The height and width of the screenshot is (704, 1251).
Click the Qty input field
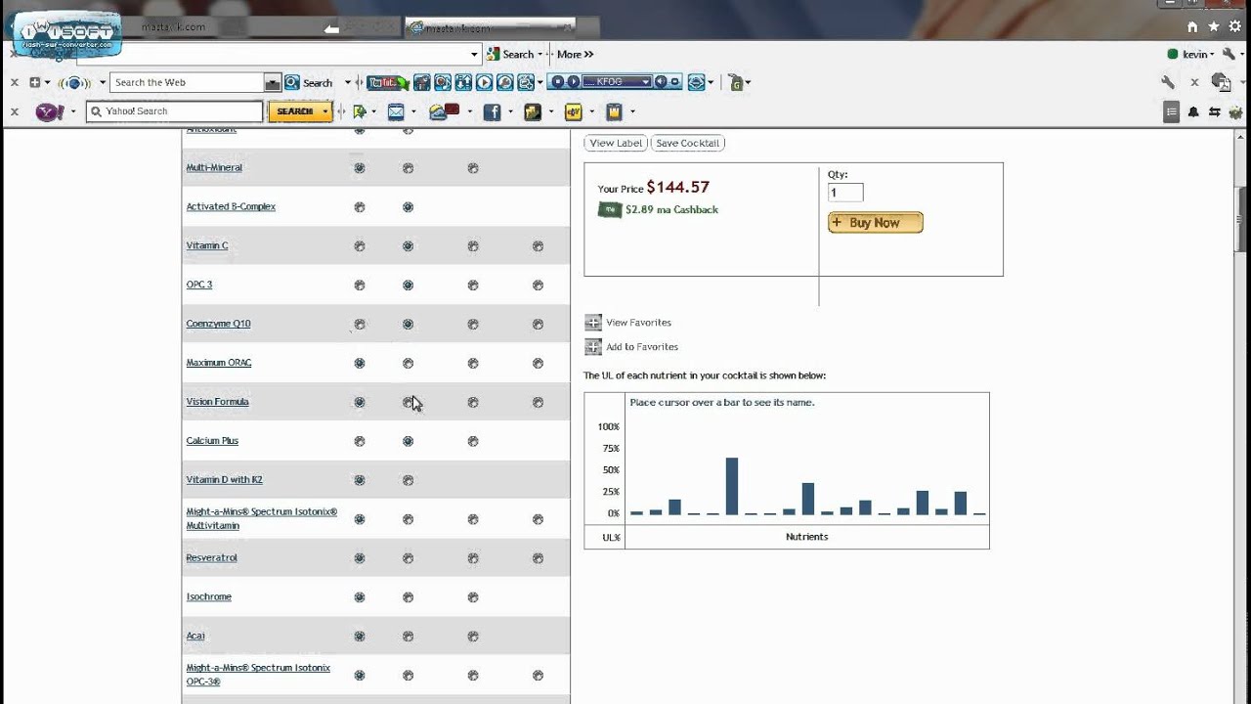pyautogui.click(x=845, y=193)
